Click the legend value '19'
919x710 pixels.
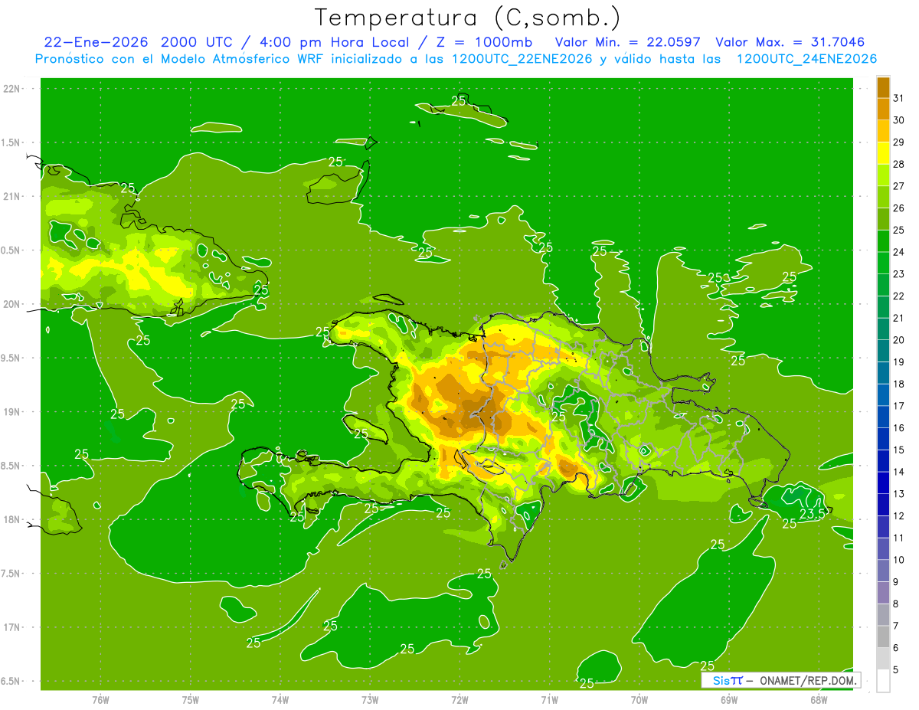899,362
